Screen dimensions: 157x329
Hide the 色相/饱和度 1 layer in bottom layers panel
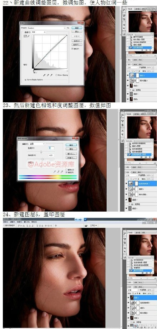(128, 303)
